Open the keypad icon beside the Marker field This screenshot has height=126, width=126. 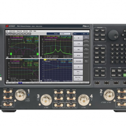[72, 34]
